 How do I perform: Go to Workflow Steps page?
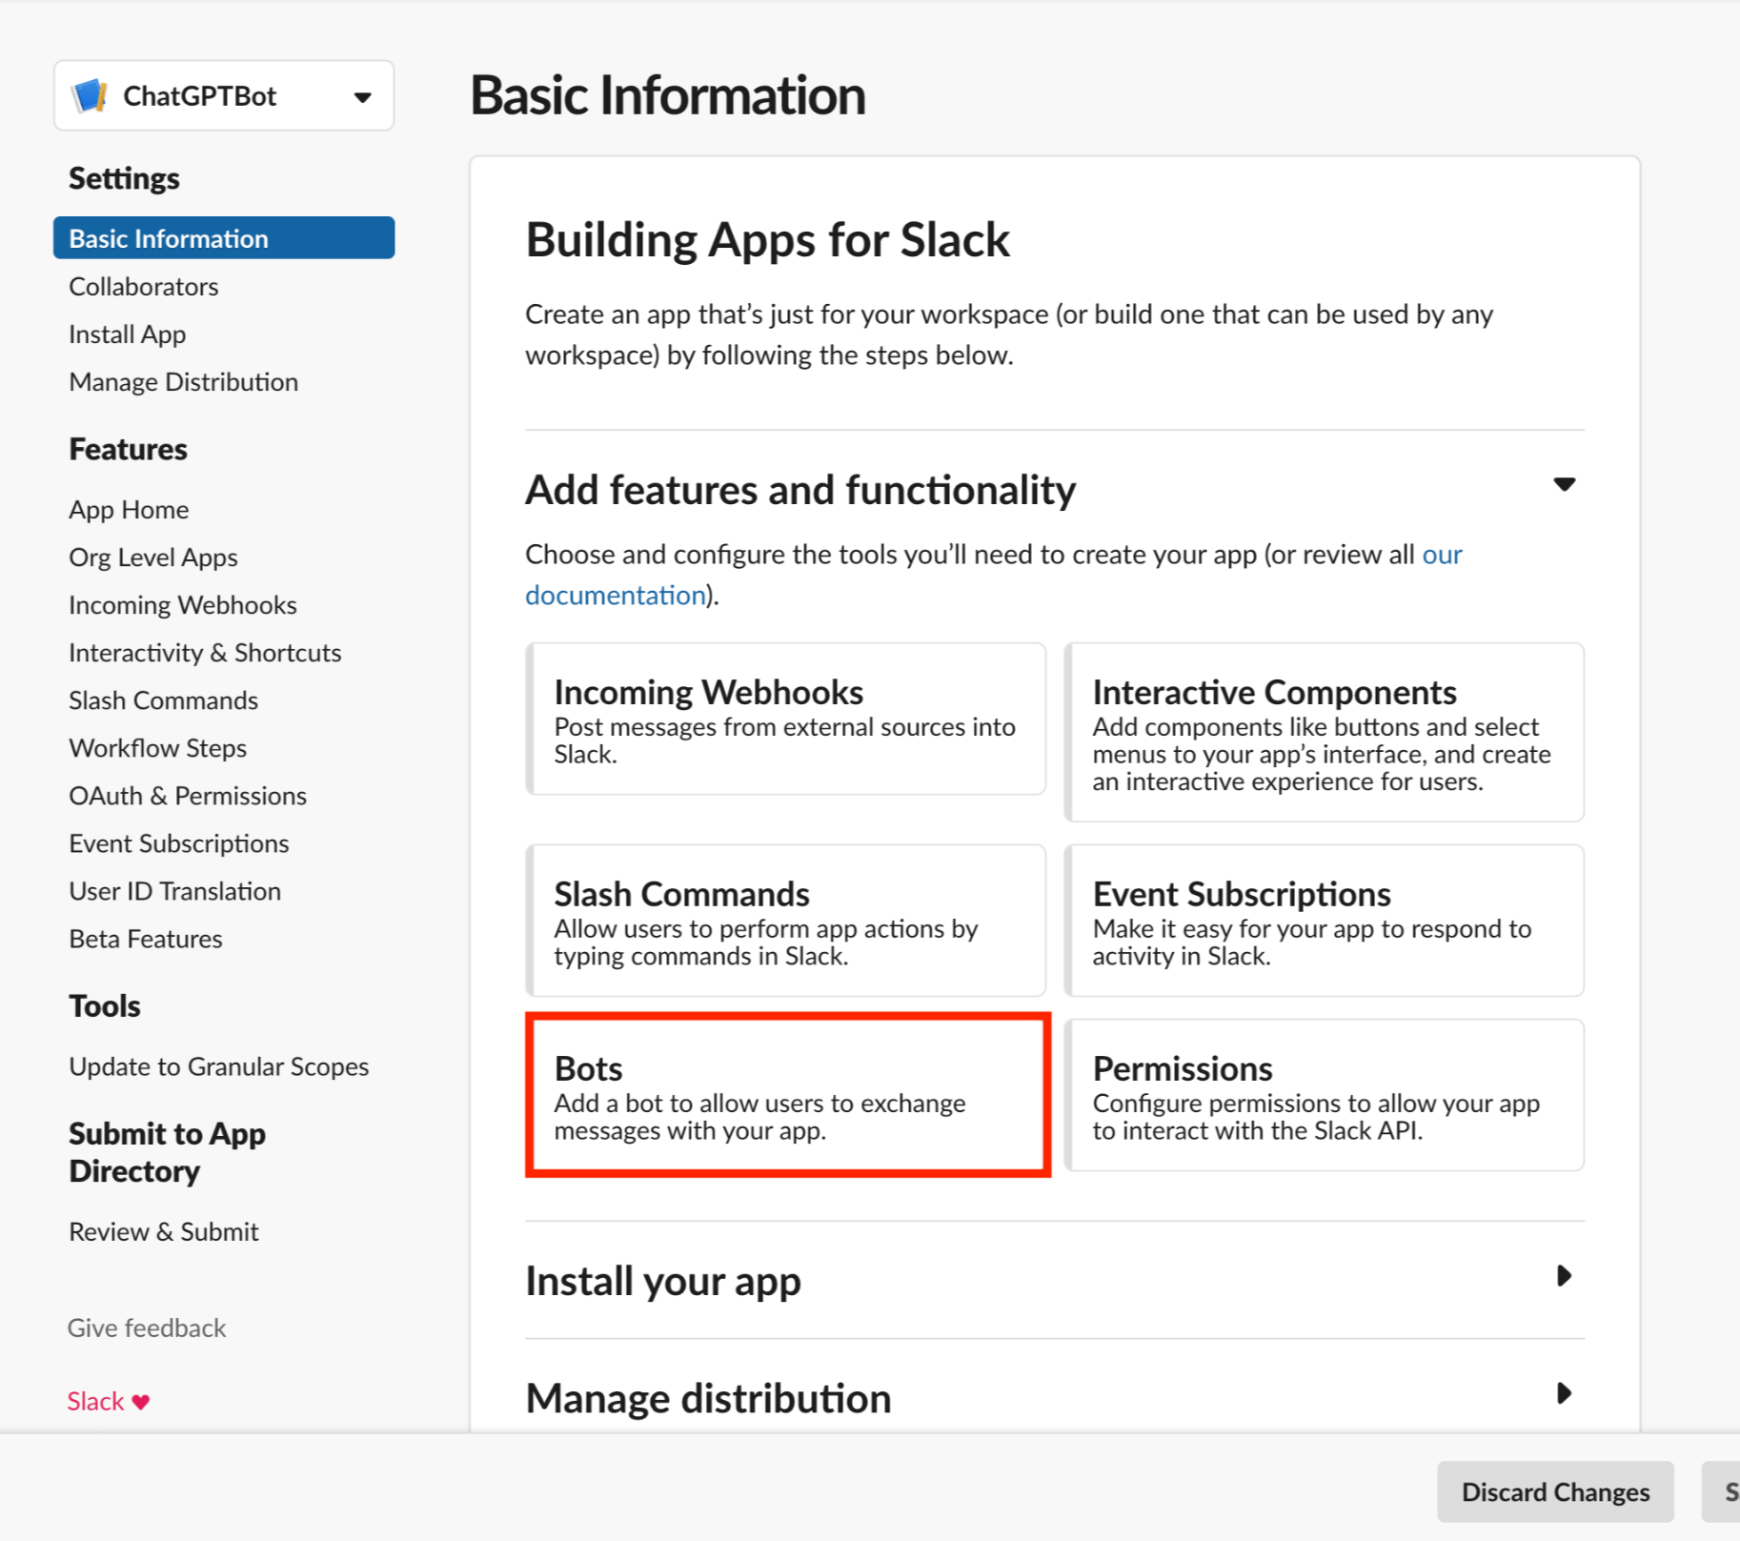[x=158, y=748]
